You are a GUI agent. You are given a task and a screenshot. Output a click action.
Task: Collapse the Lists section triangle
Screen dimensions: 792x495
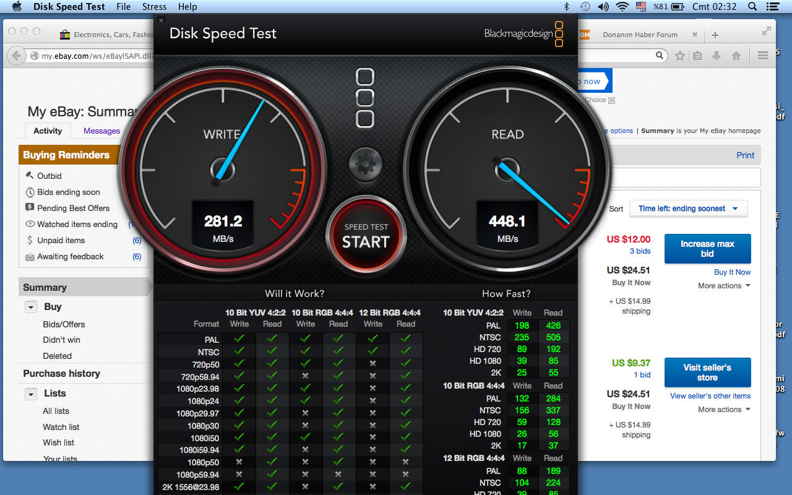point(31,394)
